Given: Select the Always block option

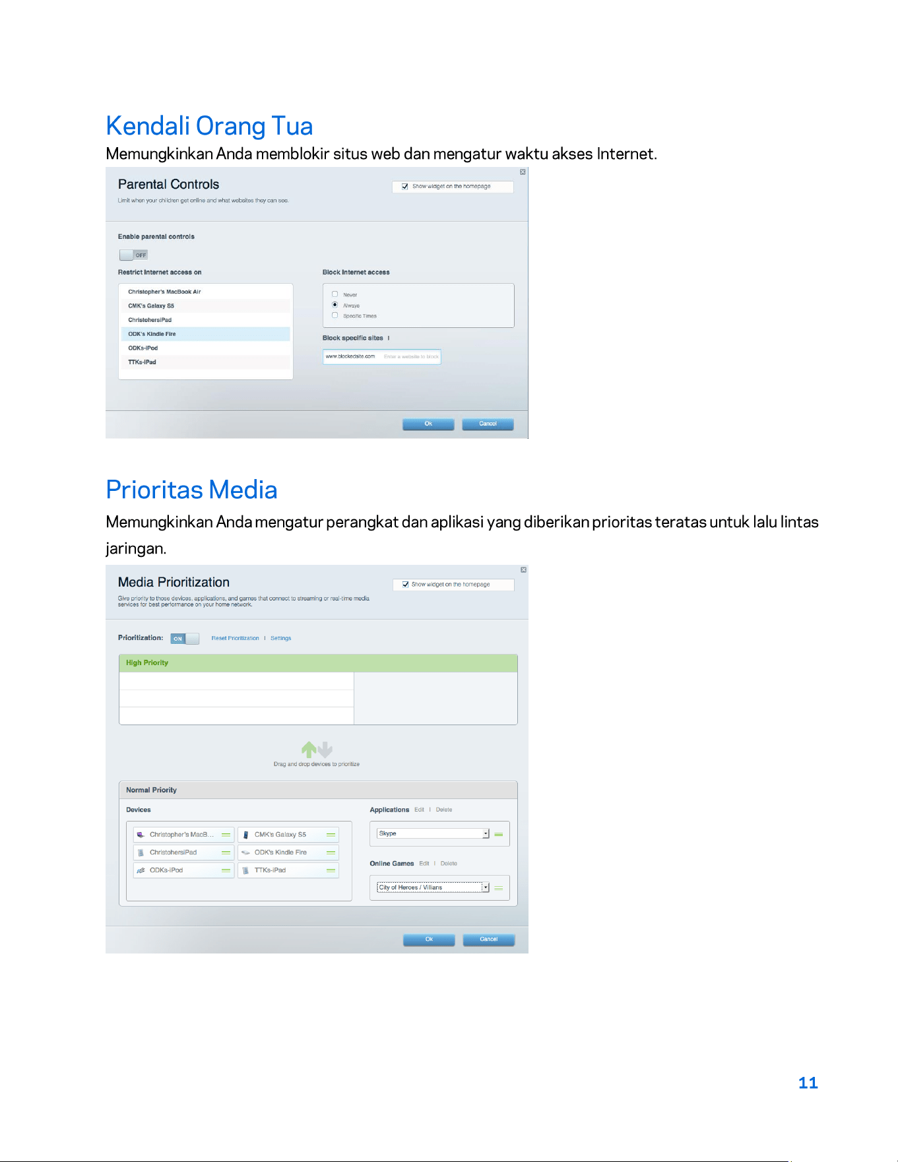Looking at the screenshot, I should tap(335, 305).
